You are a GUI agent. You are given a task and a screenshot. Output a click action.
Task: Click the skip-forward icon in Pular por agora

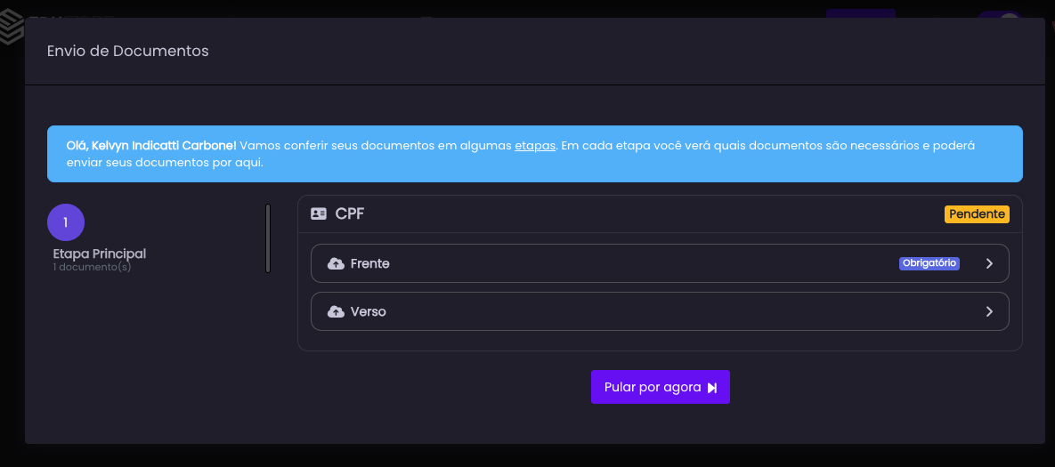pos(712,388)
